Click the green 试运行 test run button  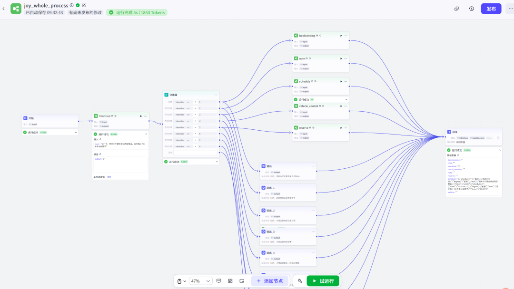coord(323,281)
